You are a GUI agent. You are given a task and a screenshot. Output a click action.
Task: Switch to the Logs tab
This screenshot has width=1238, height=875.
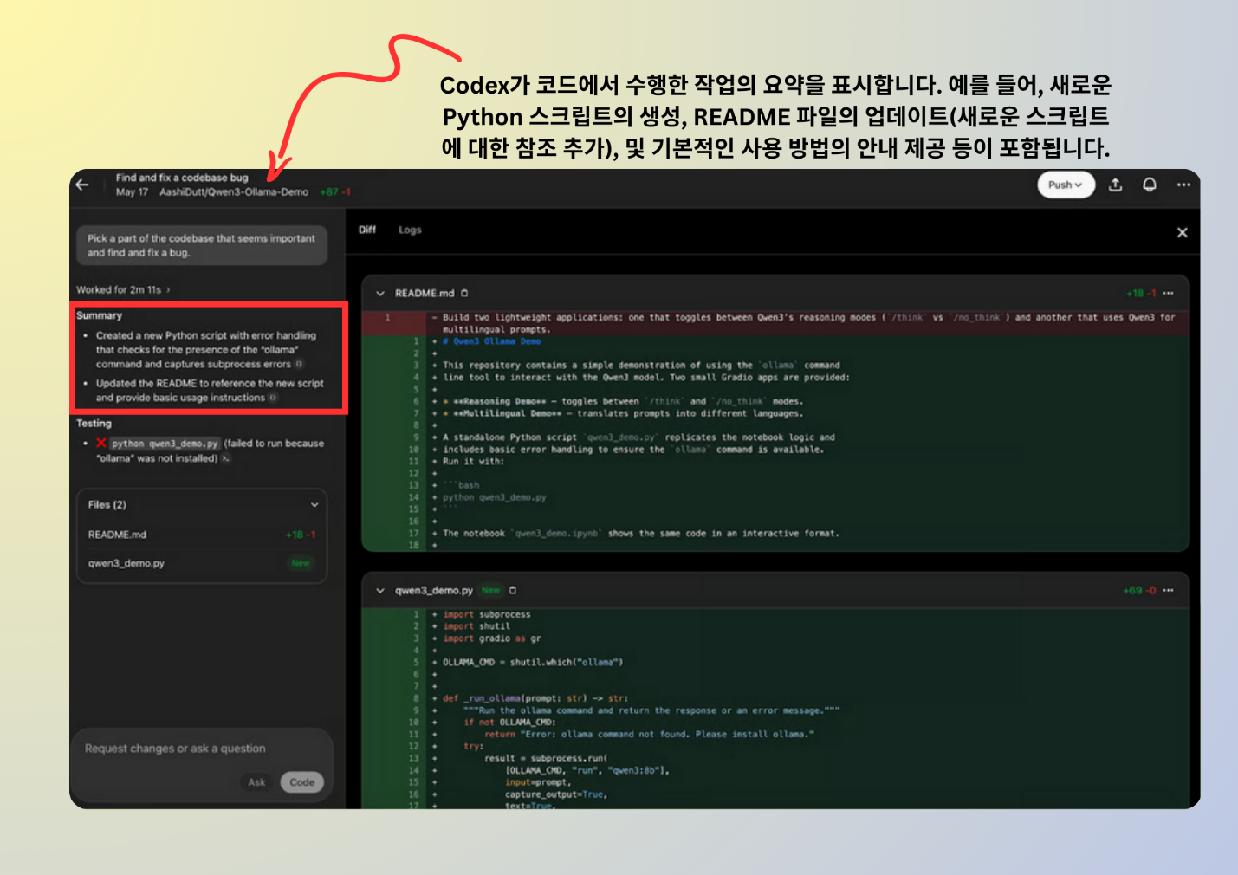tap(410, 230)
